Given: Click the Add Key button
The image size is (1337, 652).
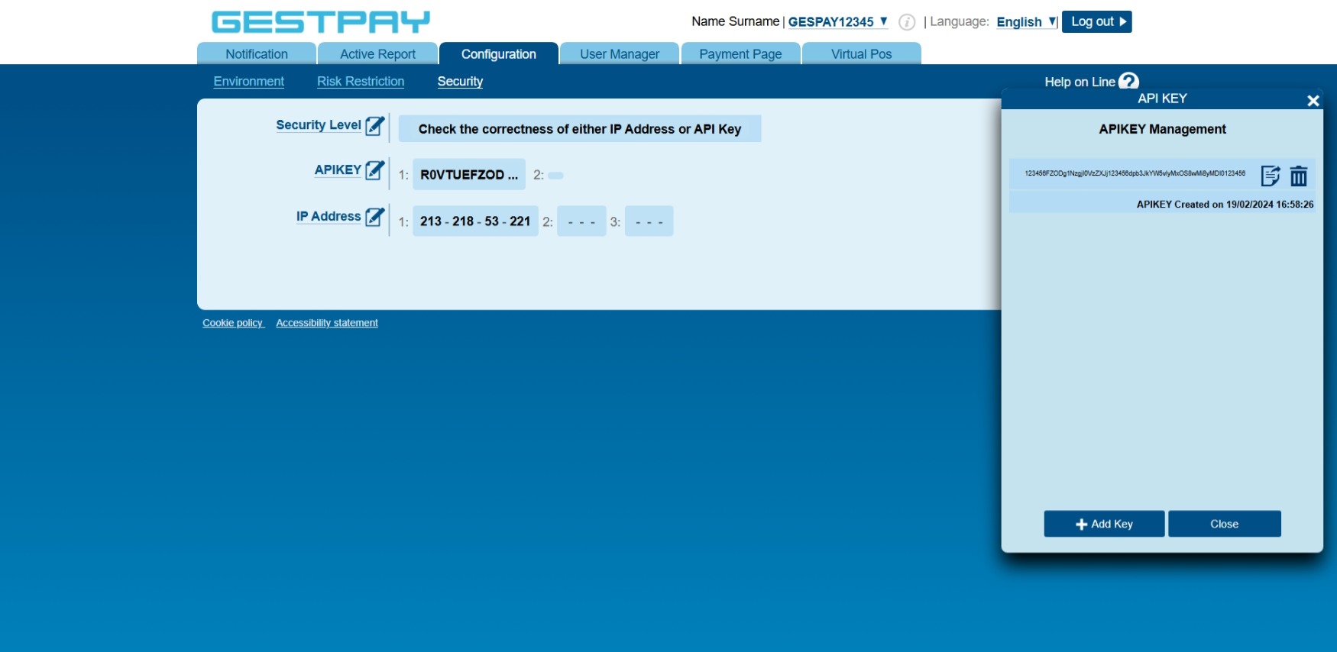Looking at the screenshot, I should 1104,524.
